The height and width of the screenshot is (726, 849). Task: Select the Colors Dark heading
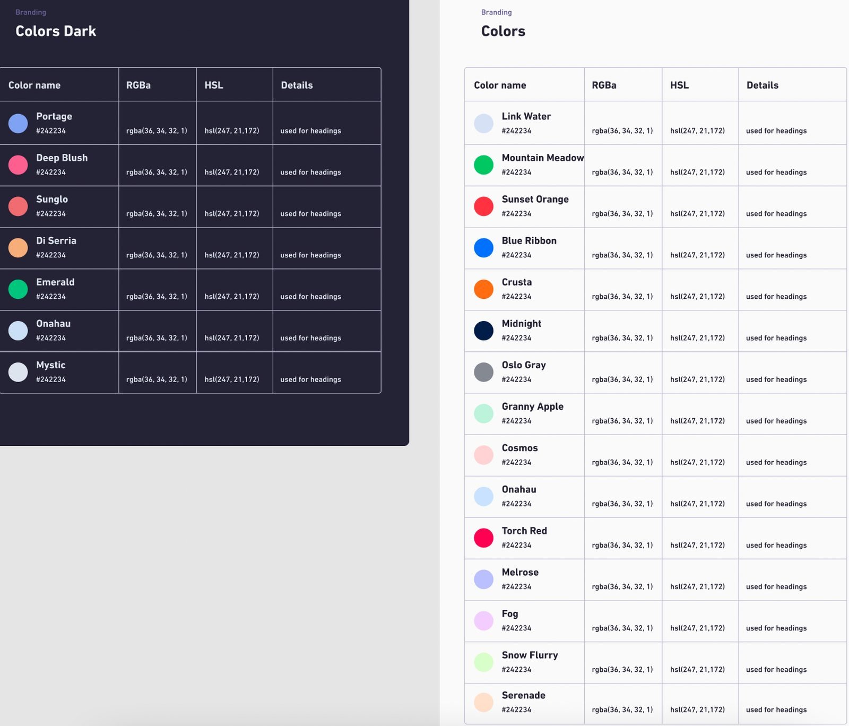[56, 31]
